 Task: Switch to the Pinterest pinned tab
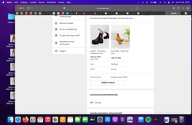(77, 13)
